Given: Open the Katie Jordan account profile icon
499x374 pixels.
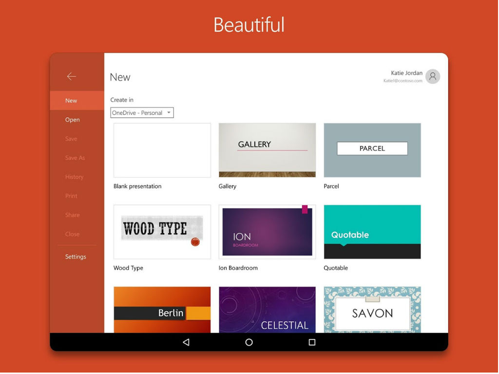Looking at the screenshot, I should click(x=432, y=76).
